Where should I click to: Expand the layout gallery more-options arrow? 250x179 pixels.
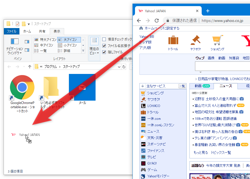coord(83,51)
